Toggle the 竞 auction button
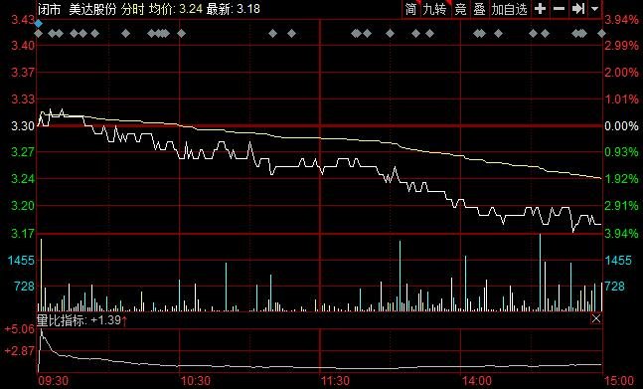Image resolution: width=643 pixels, height=389 pixels. pos(461,9)
